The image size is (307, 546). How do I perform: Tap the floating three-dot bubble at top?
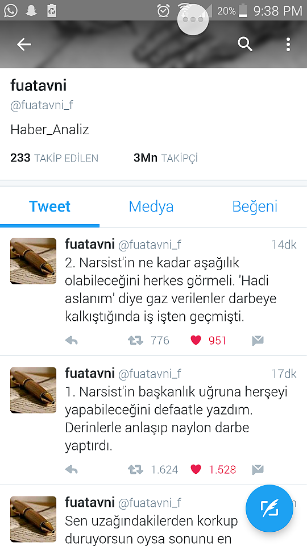[x=193, y=19]
